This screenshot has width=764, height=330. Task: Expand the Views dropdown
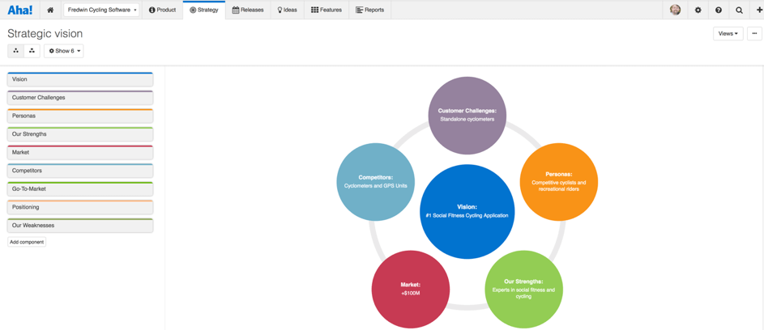[728, 34]
